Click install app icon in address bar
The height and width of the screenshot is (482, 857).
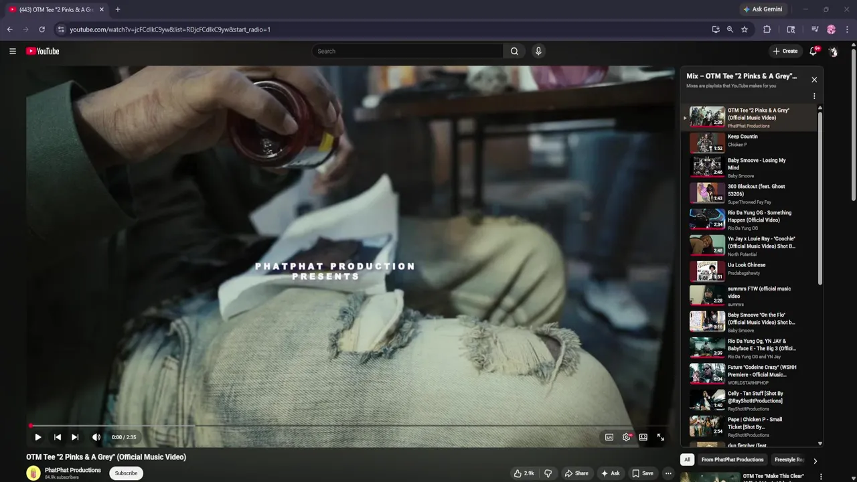(x=716, y=29)
